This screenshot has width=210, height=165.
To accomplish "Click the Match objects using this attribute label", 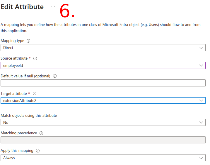I will tap(29, 115).
